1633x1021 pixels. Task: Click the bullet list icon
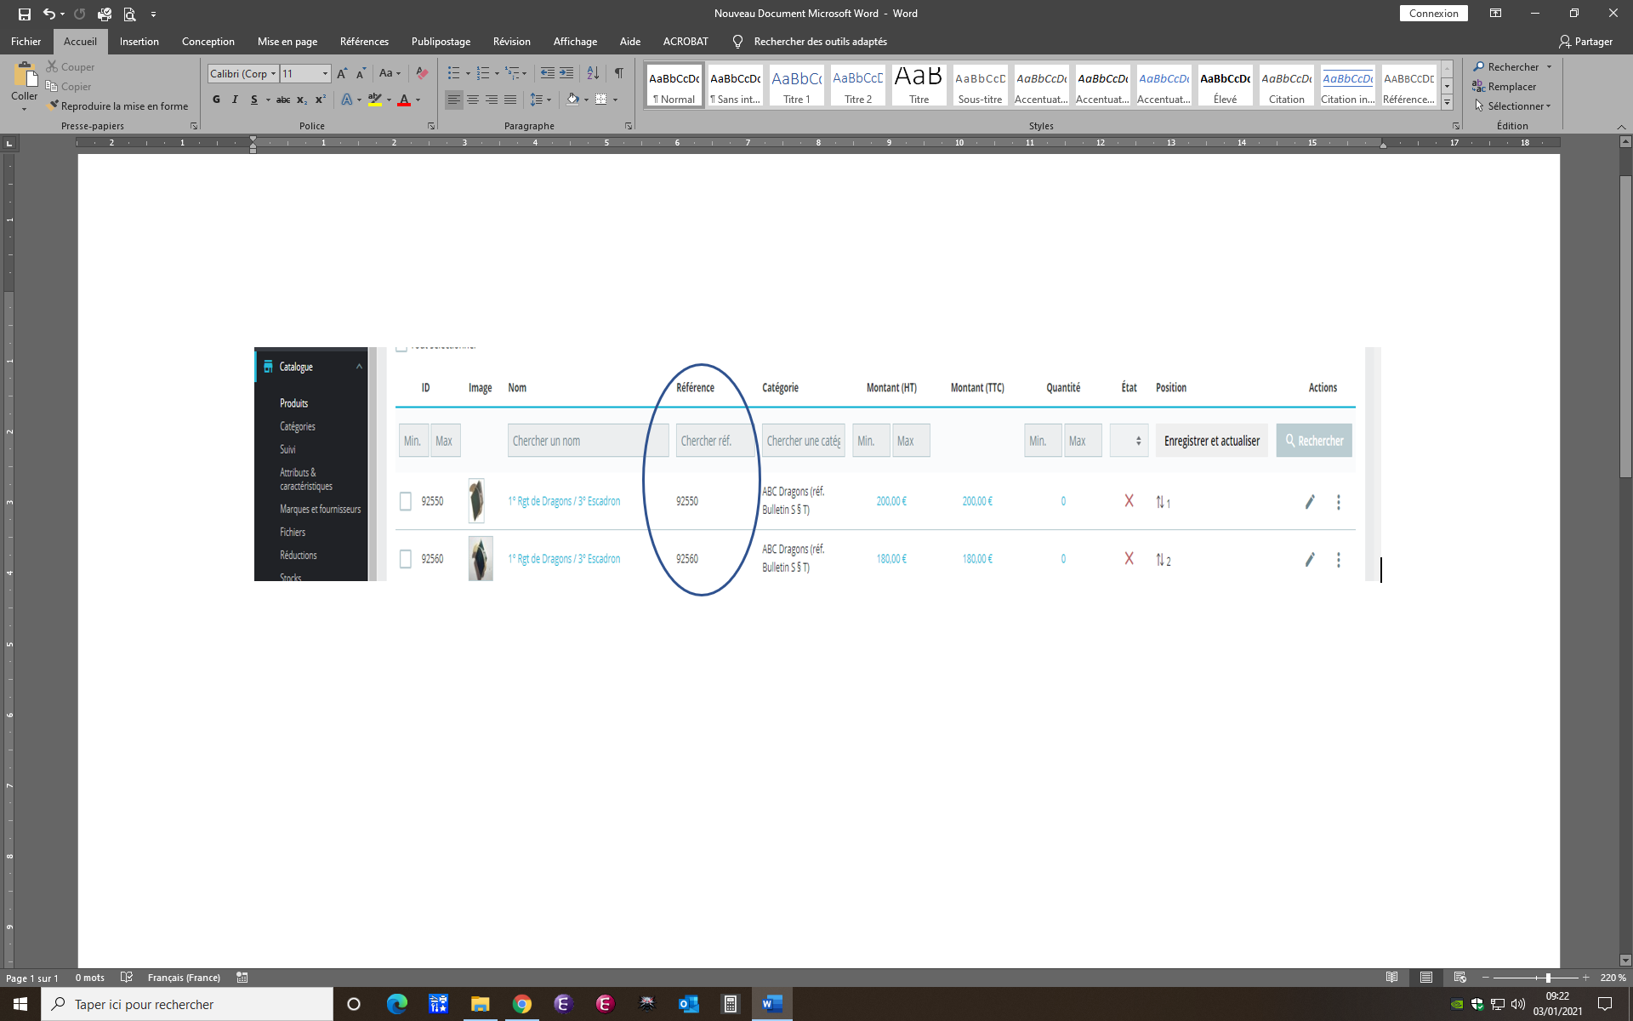pyautogui.click(x=453, y=73)
